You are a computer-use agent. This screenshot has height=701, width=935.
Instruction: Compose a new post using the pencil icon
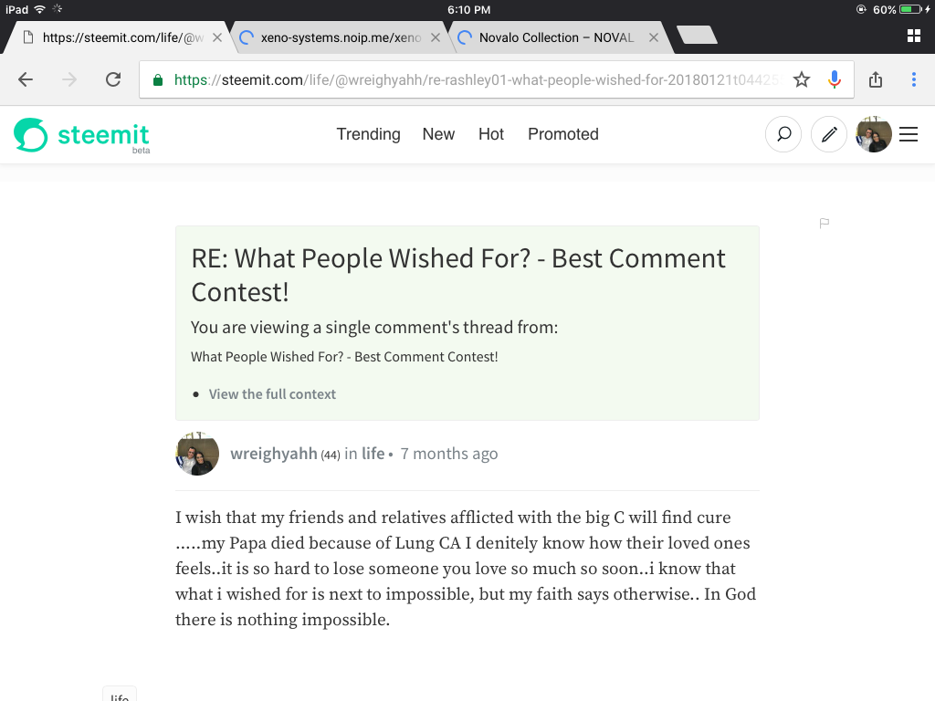(x=828, y=134)
